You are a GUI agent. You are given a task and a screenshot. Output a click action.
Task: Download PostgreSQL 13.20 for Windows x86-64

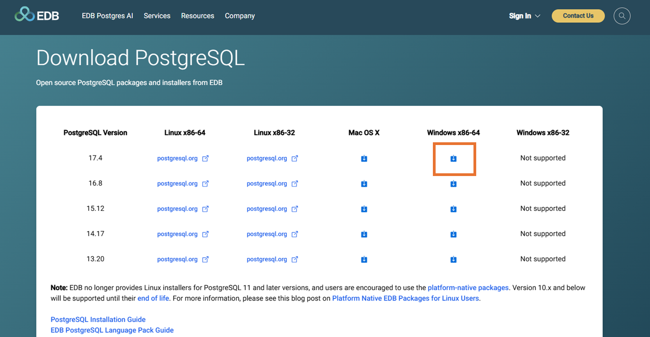coord(453,259)
